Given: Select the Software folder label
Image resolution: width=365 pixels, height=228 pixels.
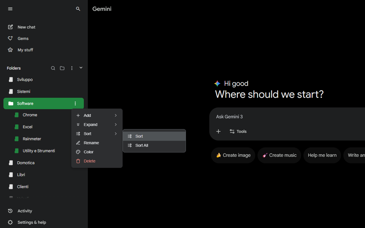Looking at the screenshot, I should pyautogui.click(x=25, y=103).
